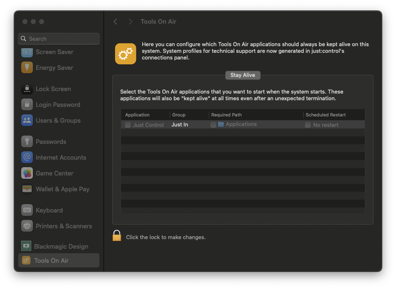
Task: Click the search magnifier icon
Action: [x=23, y=39]
